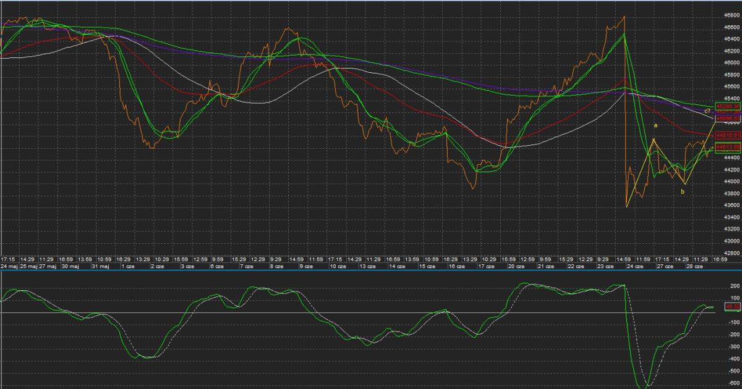Select the 'c?' wave annotation
The image size is (742, 389).
(707, 111)
